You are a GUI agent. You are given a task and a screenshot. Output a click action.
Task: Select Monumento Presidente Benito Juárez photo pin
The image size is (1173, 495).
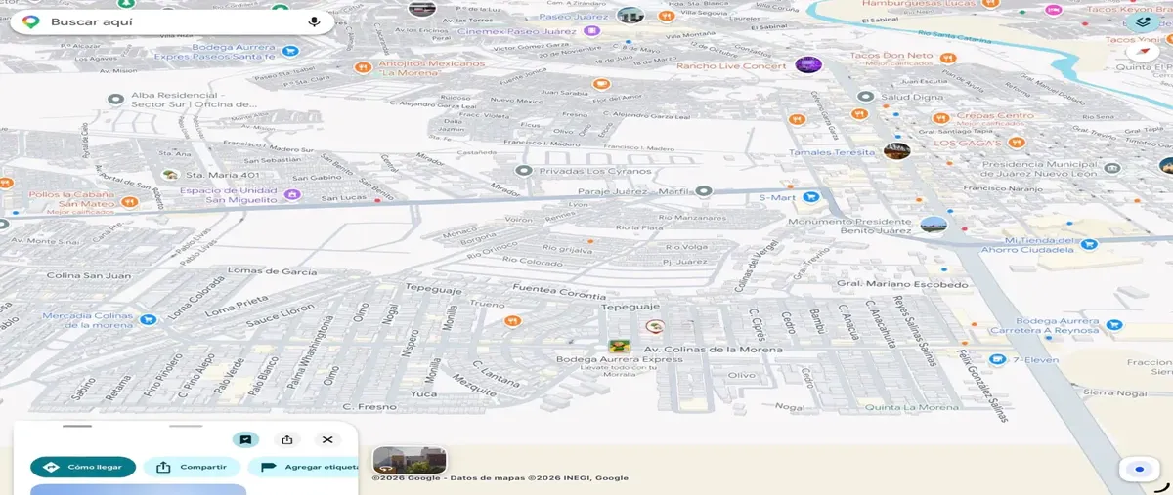(934, 225)
